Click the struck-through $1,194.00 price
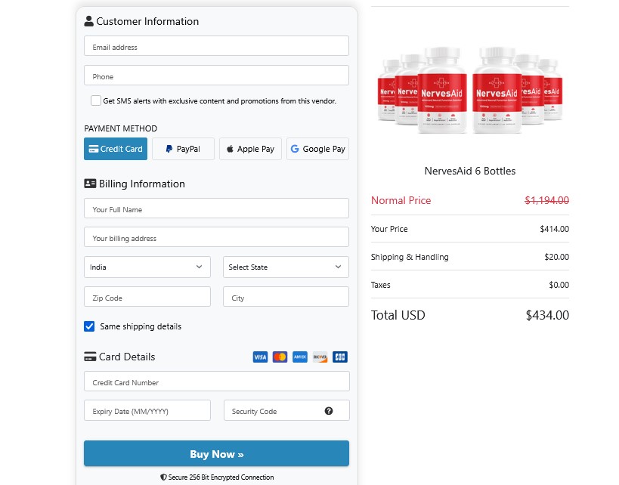The width and height of the screenshot is (619, 485). [x=546, y=200]
